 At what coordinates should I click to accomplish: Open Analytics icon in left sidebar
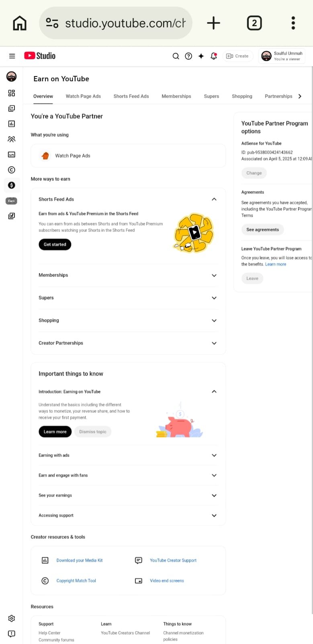point(12,124)
